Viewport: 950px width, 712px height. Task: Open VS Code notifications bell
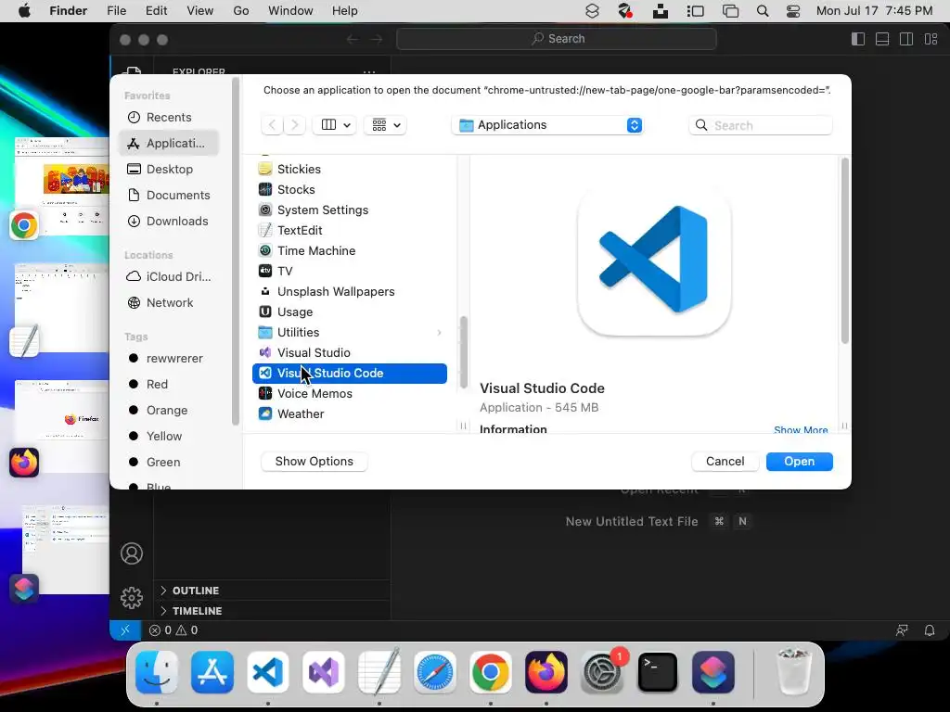click(930, 630)
